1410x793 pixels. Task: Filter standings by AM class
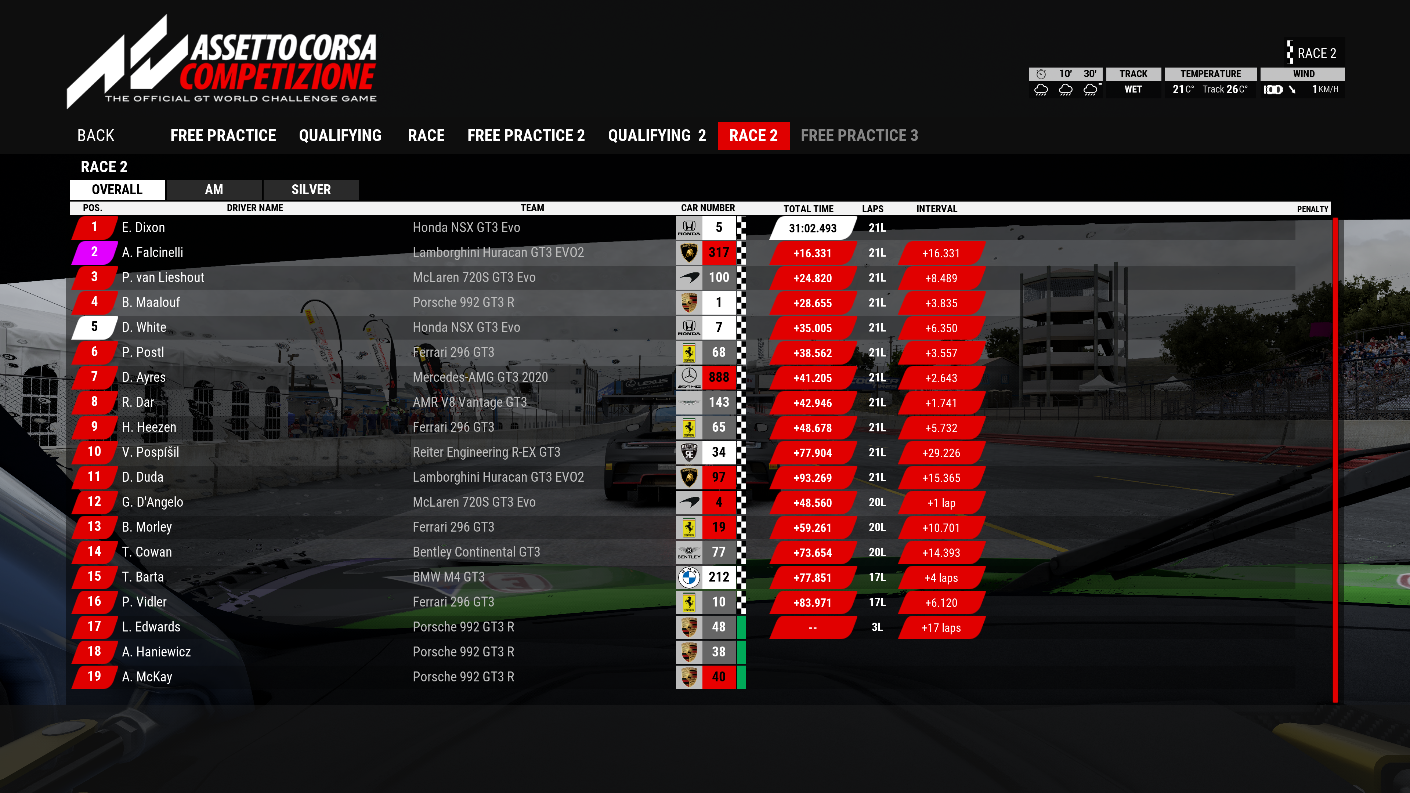pyautogui.click(x=214, y=190)
